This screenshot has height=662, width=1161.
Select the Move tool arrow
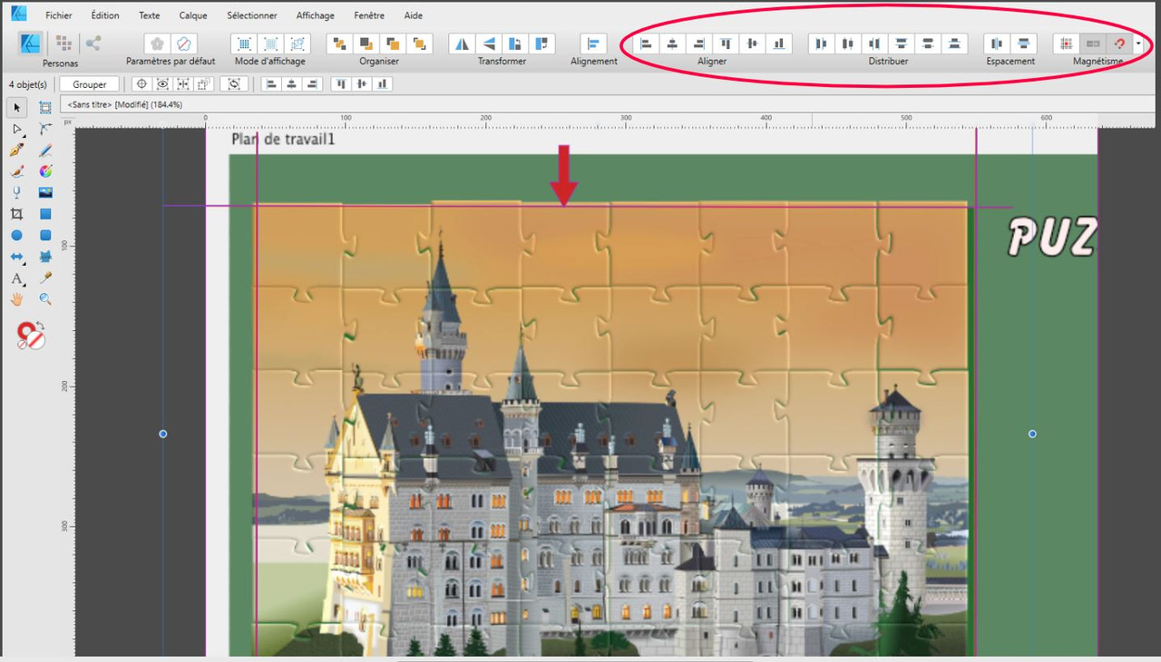coord(16,108)
